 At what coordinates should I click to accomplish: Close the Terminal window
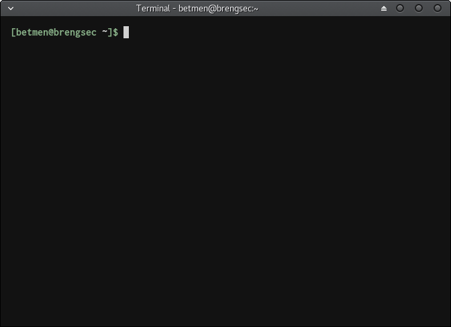point(437,8)
